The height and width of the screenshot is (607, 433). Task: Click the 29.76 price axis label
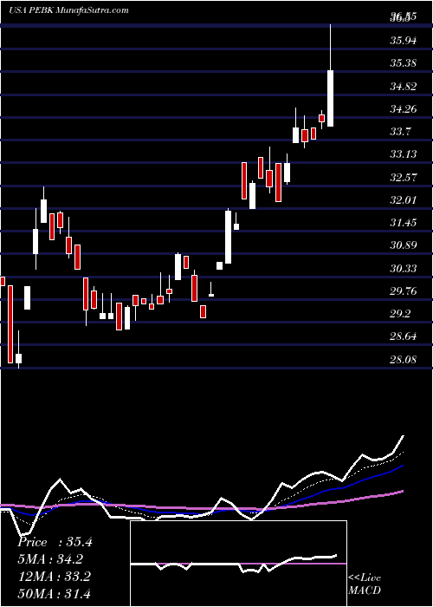coord(404,290)
